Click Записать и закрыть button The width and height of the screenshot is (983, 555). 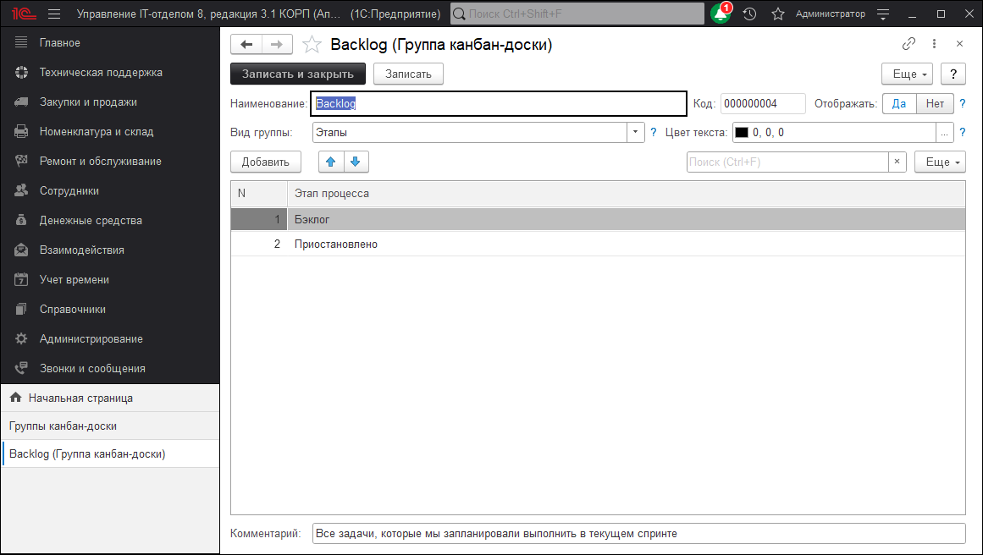pos(298,74)
